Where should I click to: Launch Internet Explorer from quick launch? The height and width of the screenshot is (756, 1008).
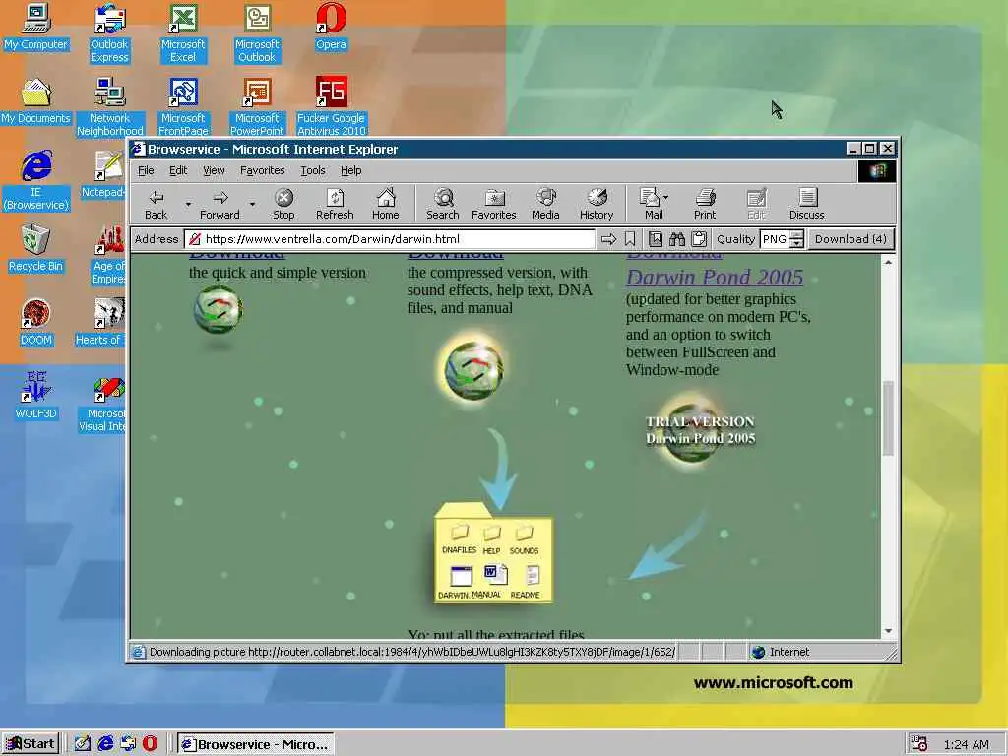point(105,744)
